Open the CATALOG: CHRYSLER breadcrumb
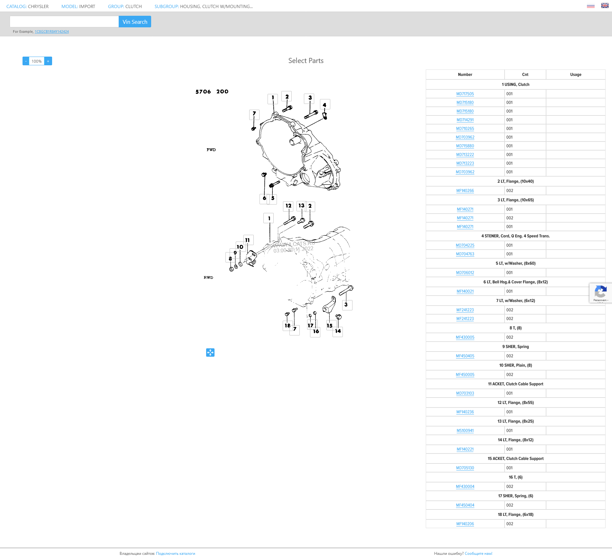This screenshot has height=559, width=612. pos(28,6)
